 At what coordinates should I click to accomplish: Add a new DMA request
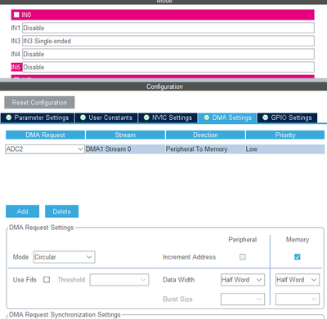[x=22, y=211]
